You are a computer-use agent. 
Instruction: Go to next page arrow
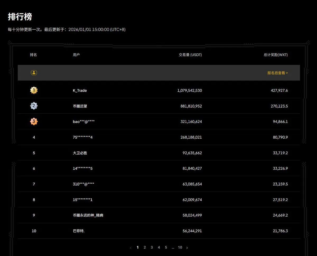[187, 248]
